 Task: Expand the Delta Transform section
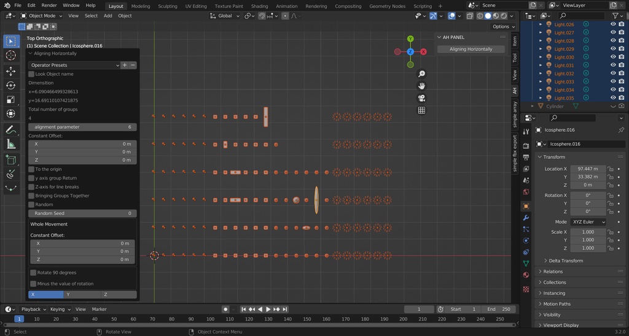pos(566,261)
